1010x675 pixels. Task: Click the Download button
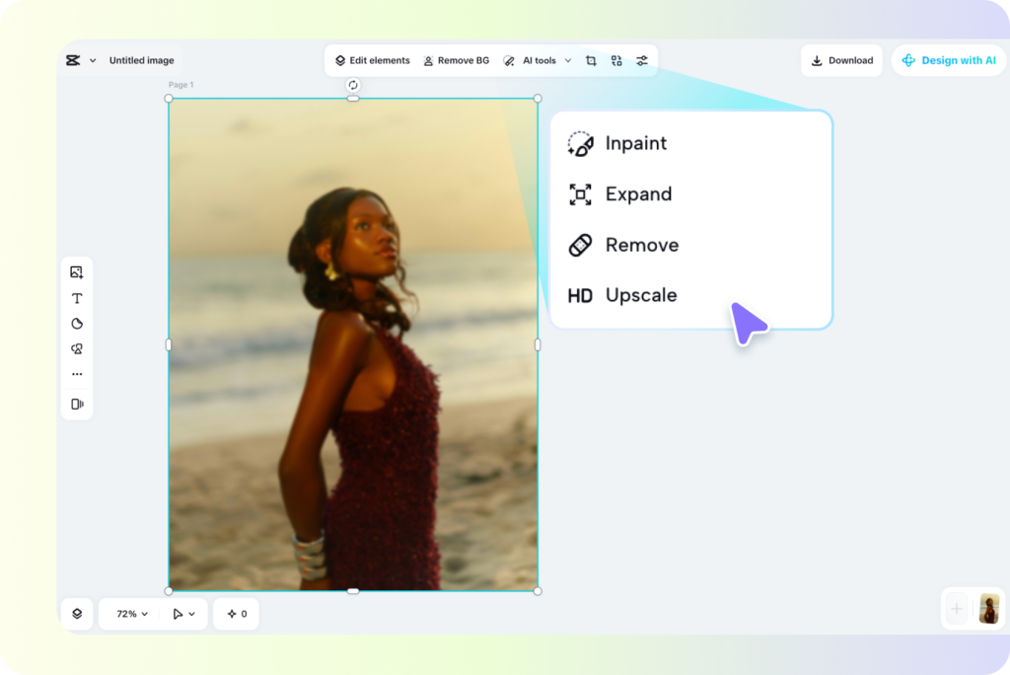pos(841,60)
